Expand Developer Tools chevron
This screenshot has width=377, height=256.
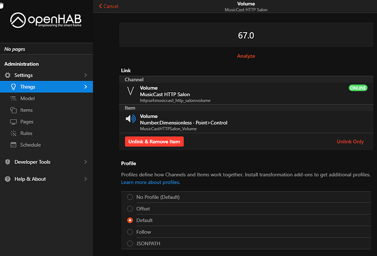click(86, 162)
